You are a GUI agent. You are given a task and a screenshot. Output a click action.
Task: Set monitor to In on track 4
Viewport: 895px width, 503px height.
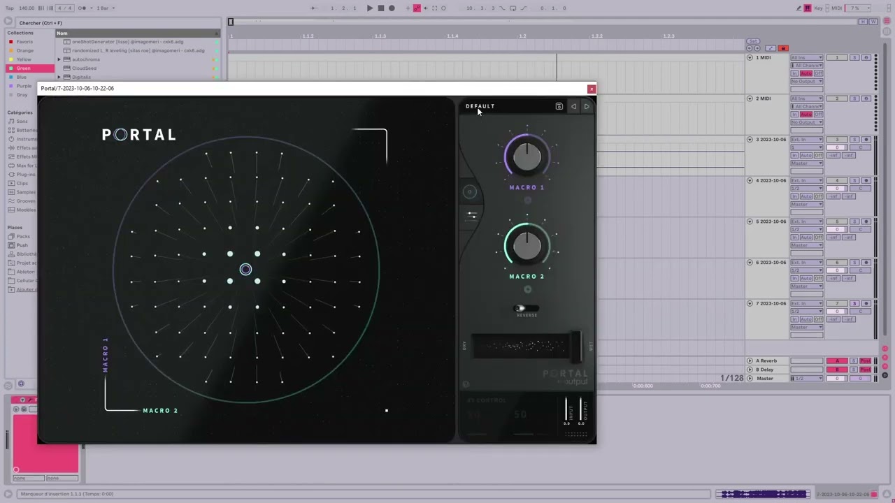pos(794,196)
